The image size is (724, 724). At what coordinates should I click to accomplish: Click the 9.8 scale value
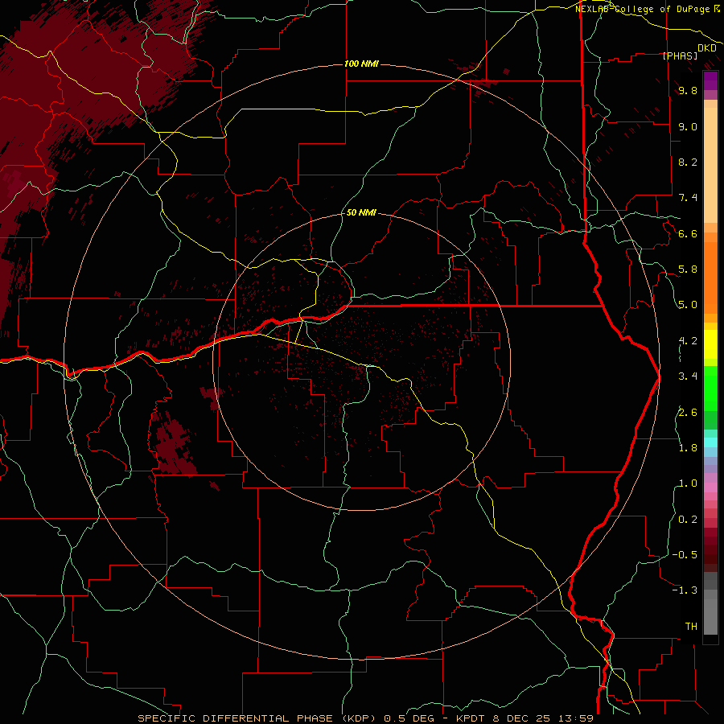click(688, 90)
